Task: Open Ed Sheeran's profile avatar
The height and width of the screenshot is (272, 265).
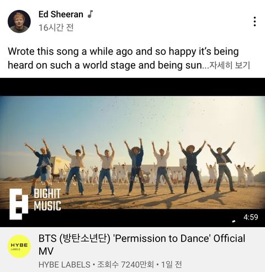Action: [x=19, y=22]
